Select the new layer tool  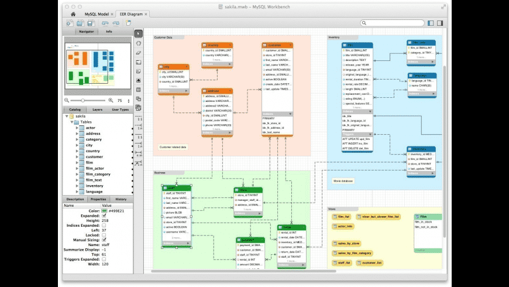click(x=139, y=62)
